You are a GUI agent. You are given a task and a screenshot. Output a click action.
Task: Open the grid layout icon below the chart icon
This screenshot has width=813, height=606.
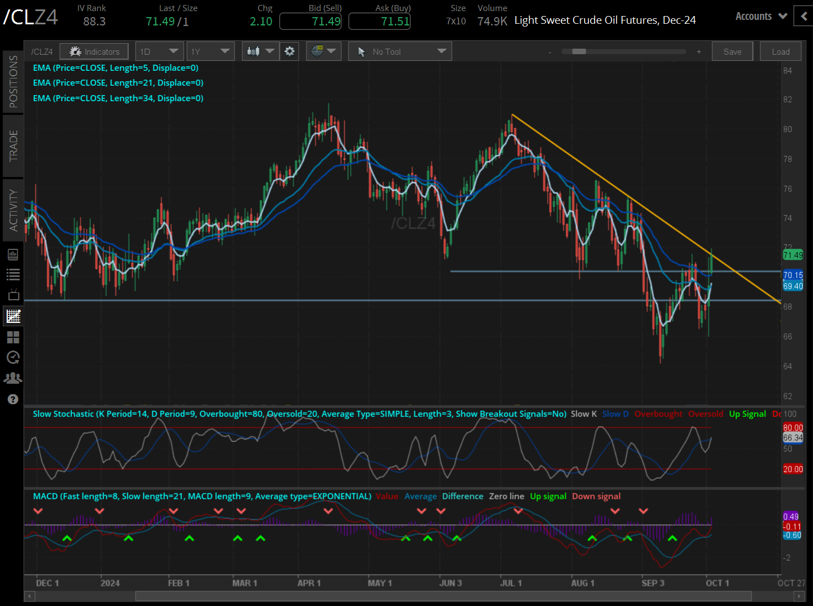(x=13, y=337)
